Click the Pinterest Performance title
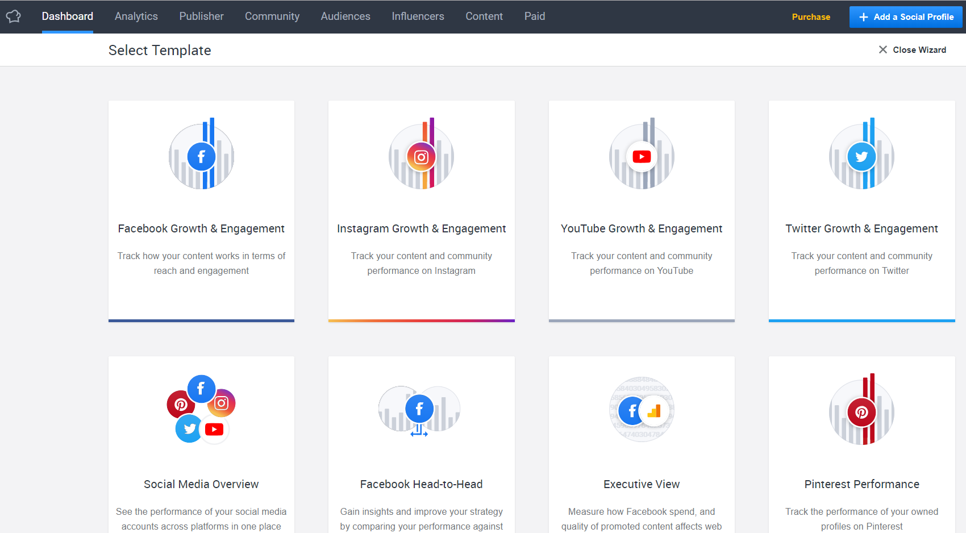 pyautogui.click(x=861, y=484)
